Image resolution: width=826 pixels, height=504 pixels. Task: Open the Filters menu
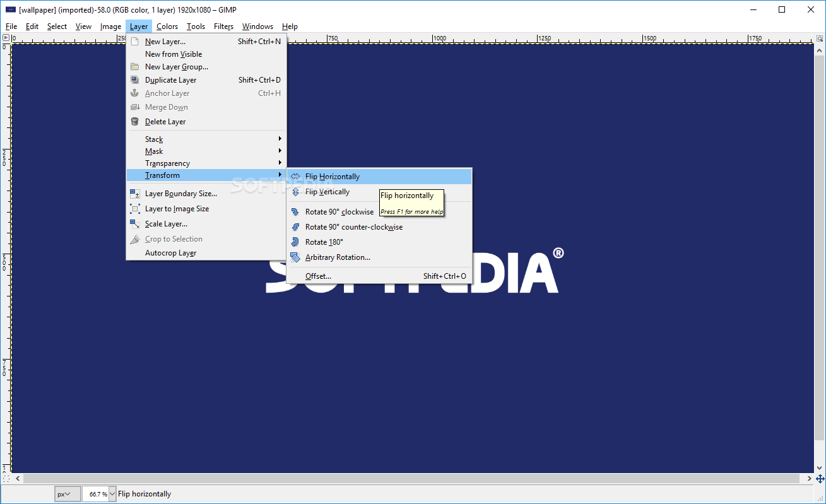(x=223, y=26)
